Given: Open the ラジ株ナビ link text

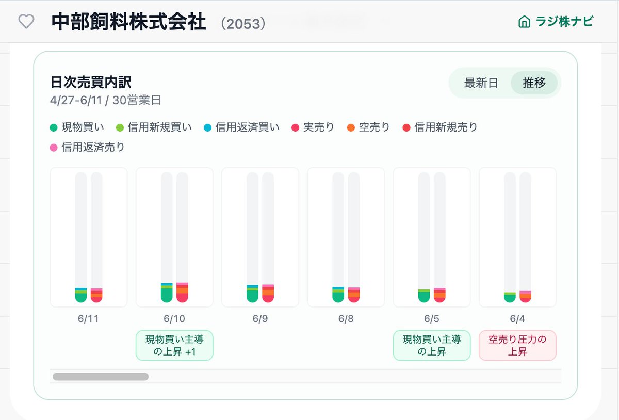Looking at the screenshot, I should point(564,22).
